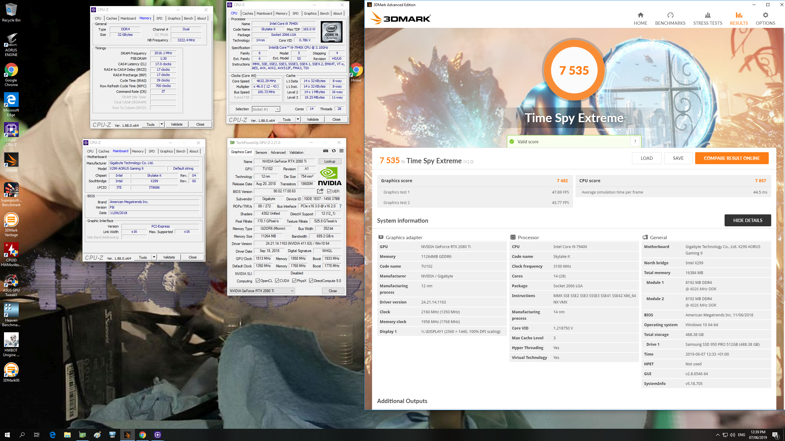Click Validate in CPU-Z Memory window
The image size is (785, 441).
177,124
